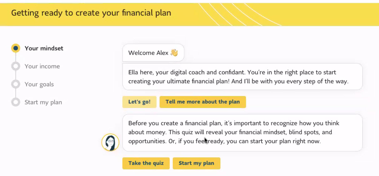Screen dimensions: 379x176
Task: Go to the Your income step label
Action: pos(42,66)
